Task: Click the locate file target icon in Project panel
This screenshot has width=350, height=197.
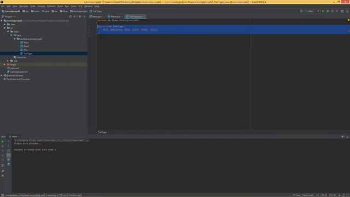Action: pyautogui.click(x=71, y=16)
